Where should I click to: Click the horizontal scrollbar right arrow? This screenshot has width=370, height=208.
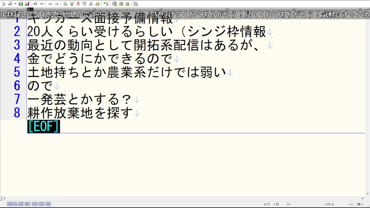pyautogui.click(x=363, y=198)
